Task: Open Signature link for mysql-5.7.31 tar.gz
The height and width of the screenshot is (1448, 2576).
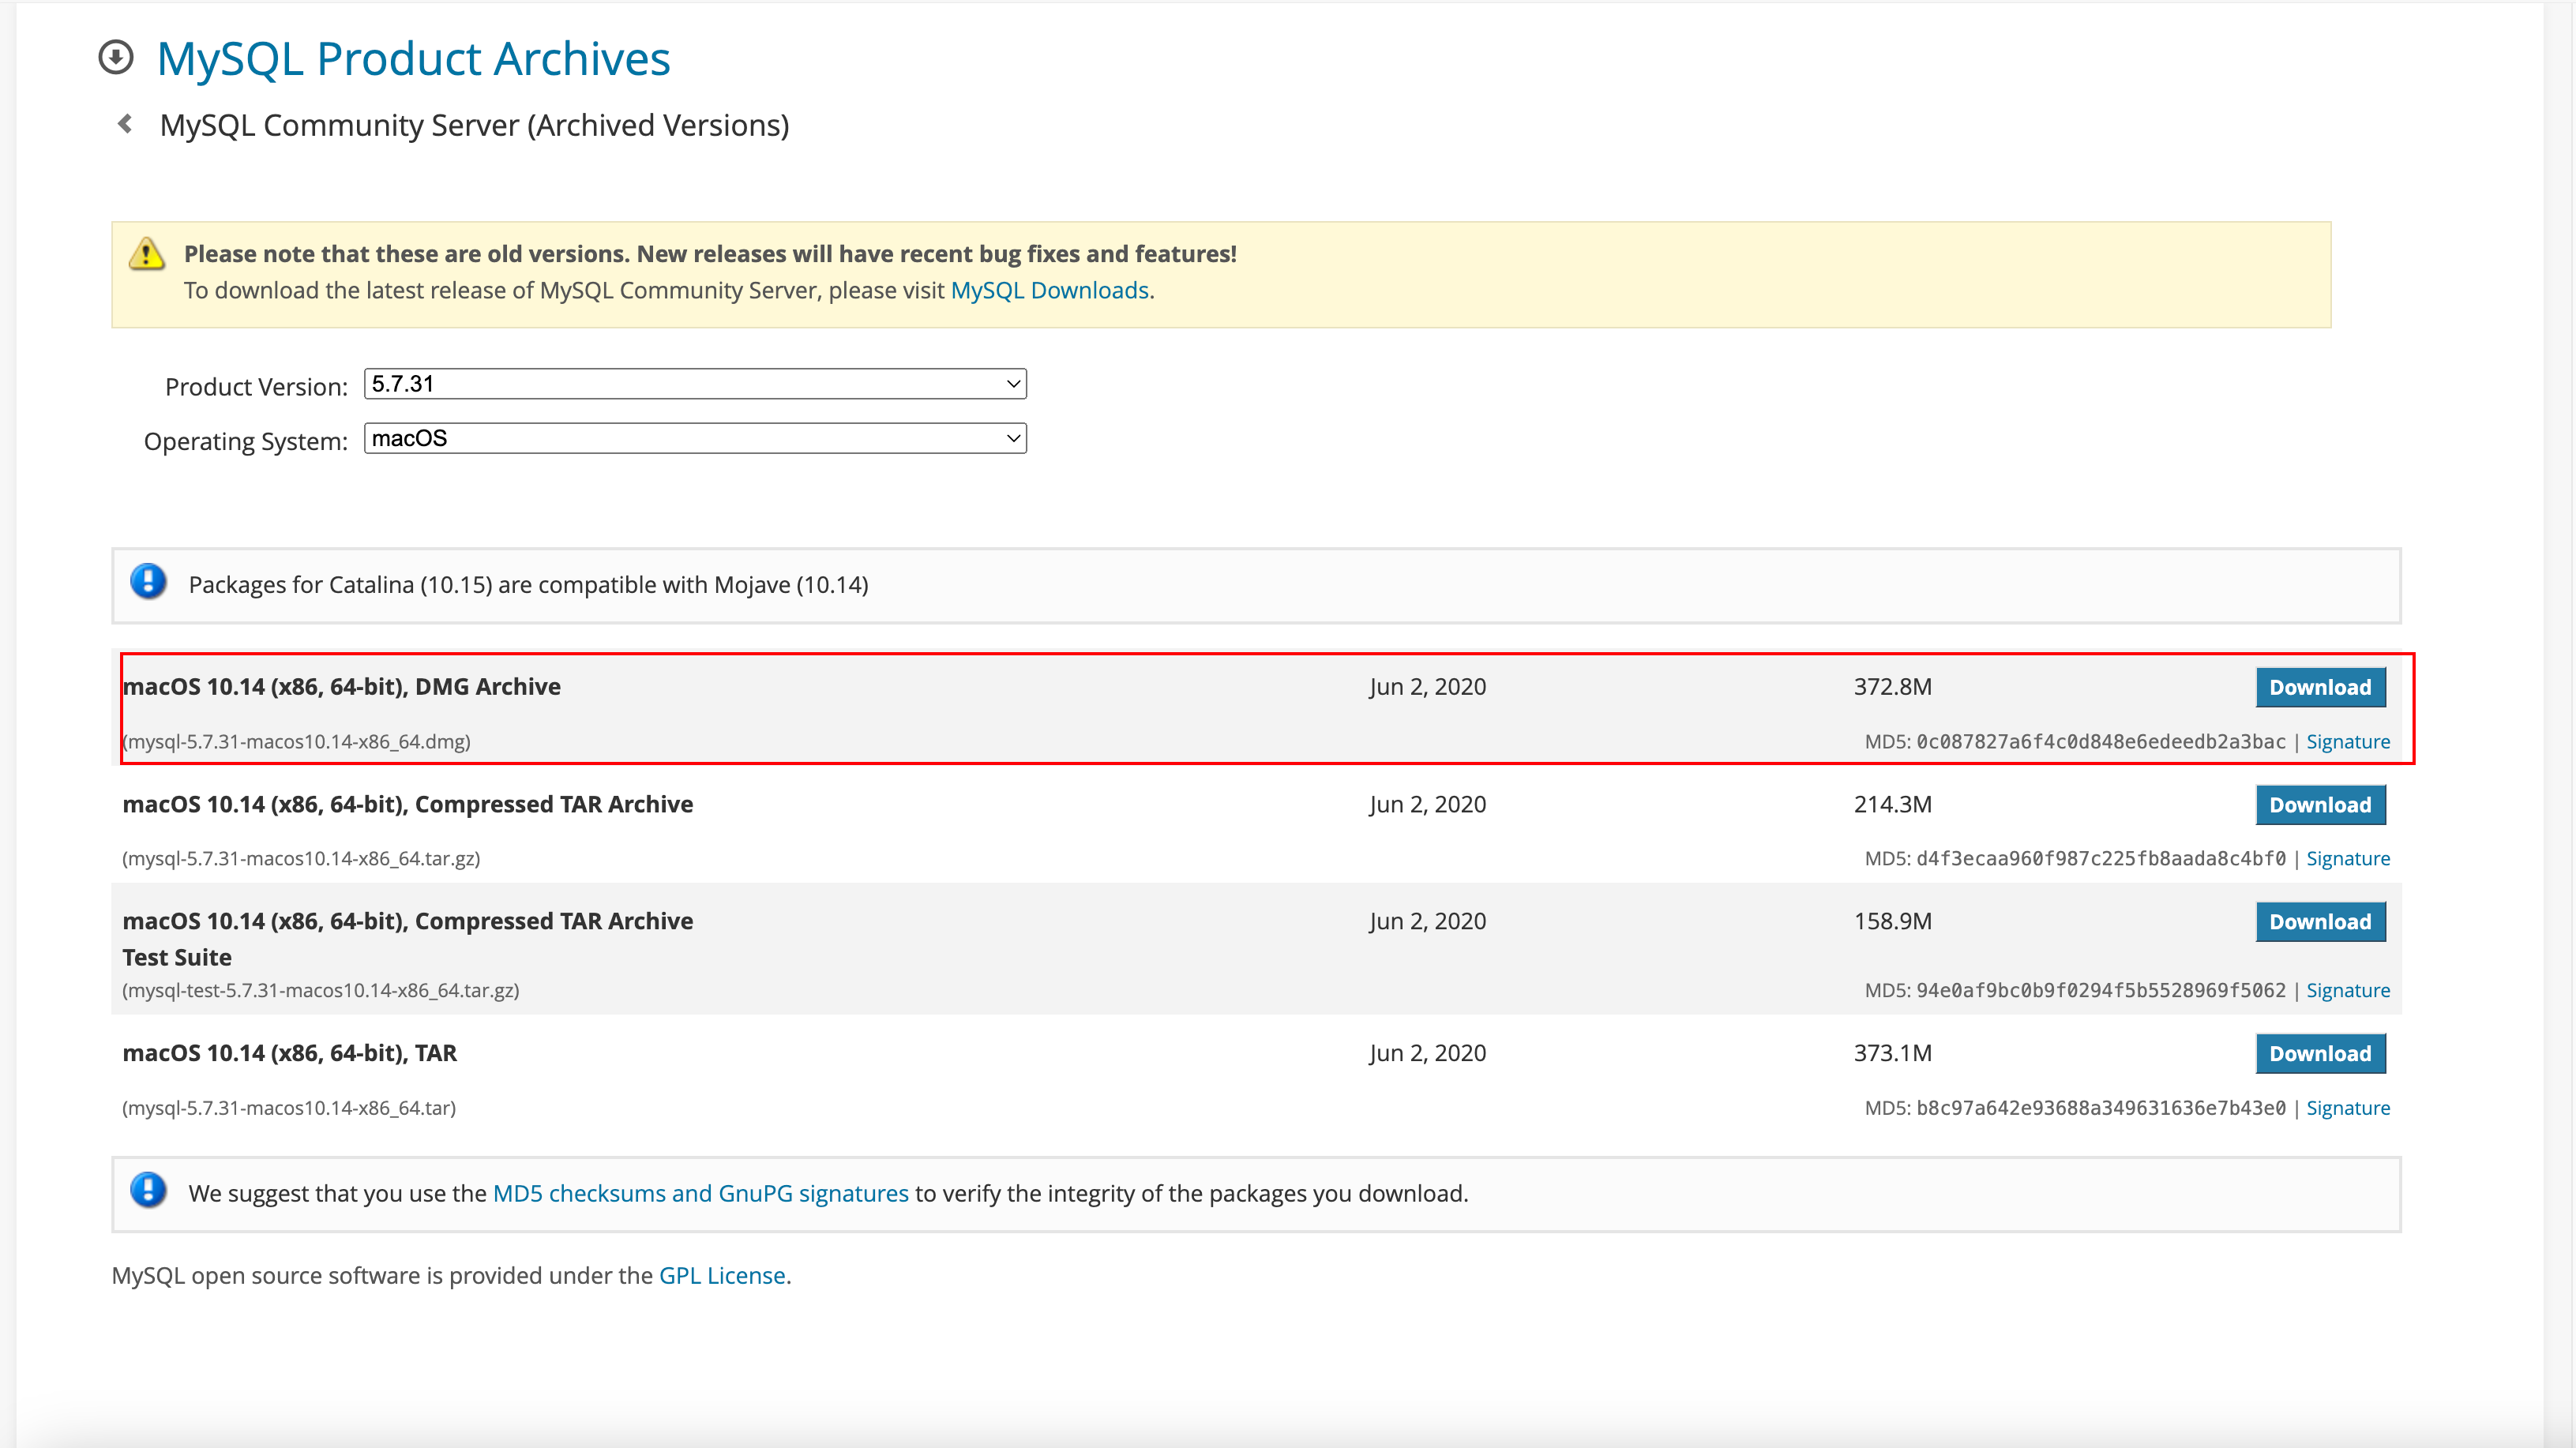Action: (2348, 858)
